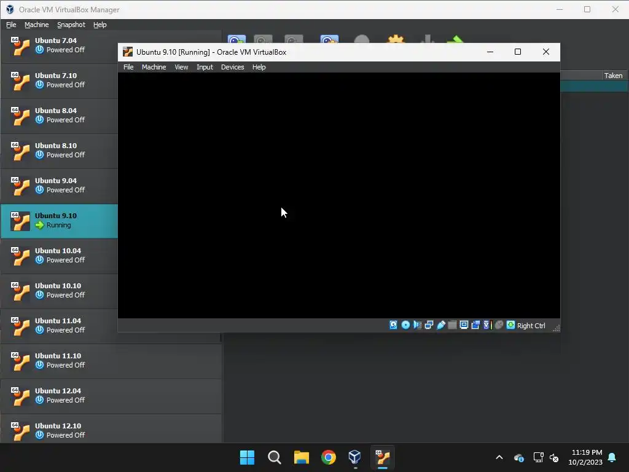Click the Taken column header
Viewport: 629px width, 472px height.
coord(613,76)
